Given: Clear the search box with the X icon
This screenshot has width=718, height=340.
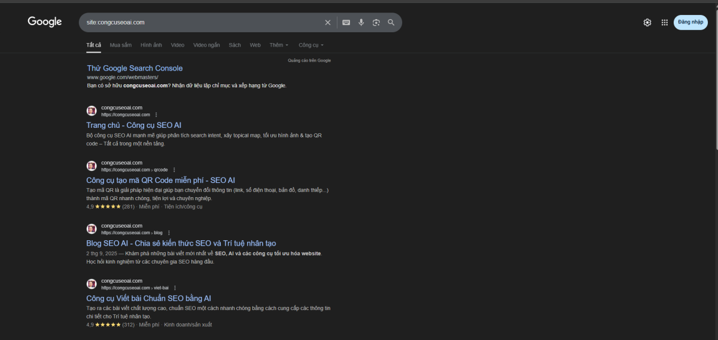Looking at the screenshot, I should tap(327, 23).
